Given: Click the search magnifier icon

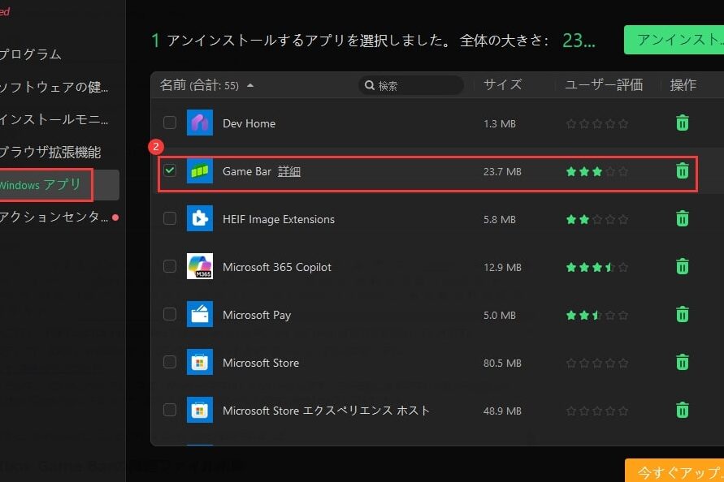Looking at the screenshot, I should point(370,85).
